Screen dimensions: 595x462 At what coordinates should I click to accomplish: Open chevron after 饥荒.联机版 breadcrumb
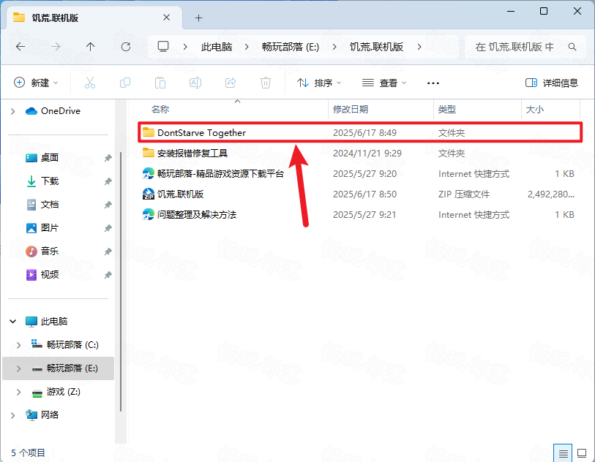coord(419,47)
